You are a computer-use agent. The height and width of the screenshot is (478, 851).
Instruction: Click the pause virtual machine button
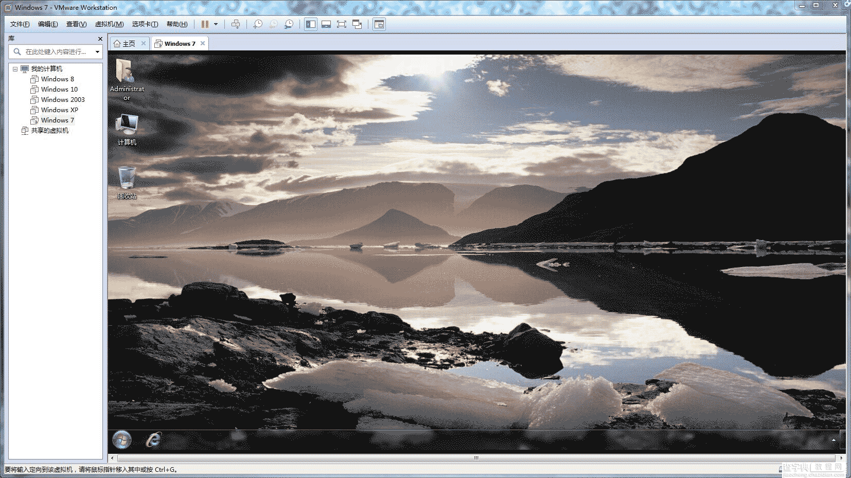[x=205, y=24]
